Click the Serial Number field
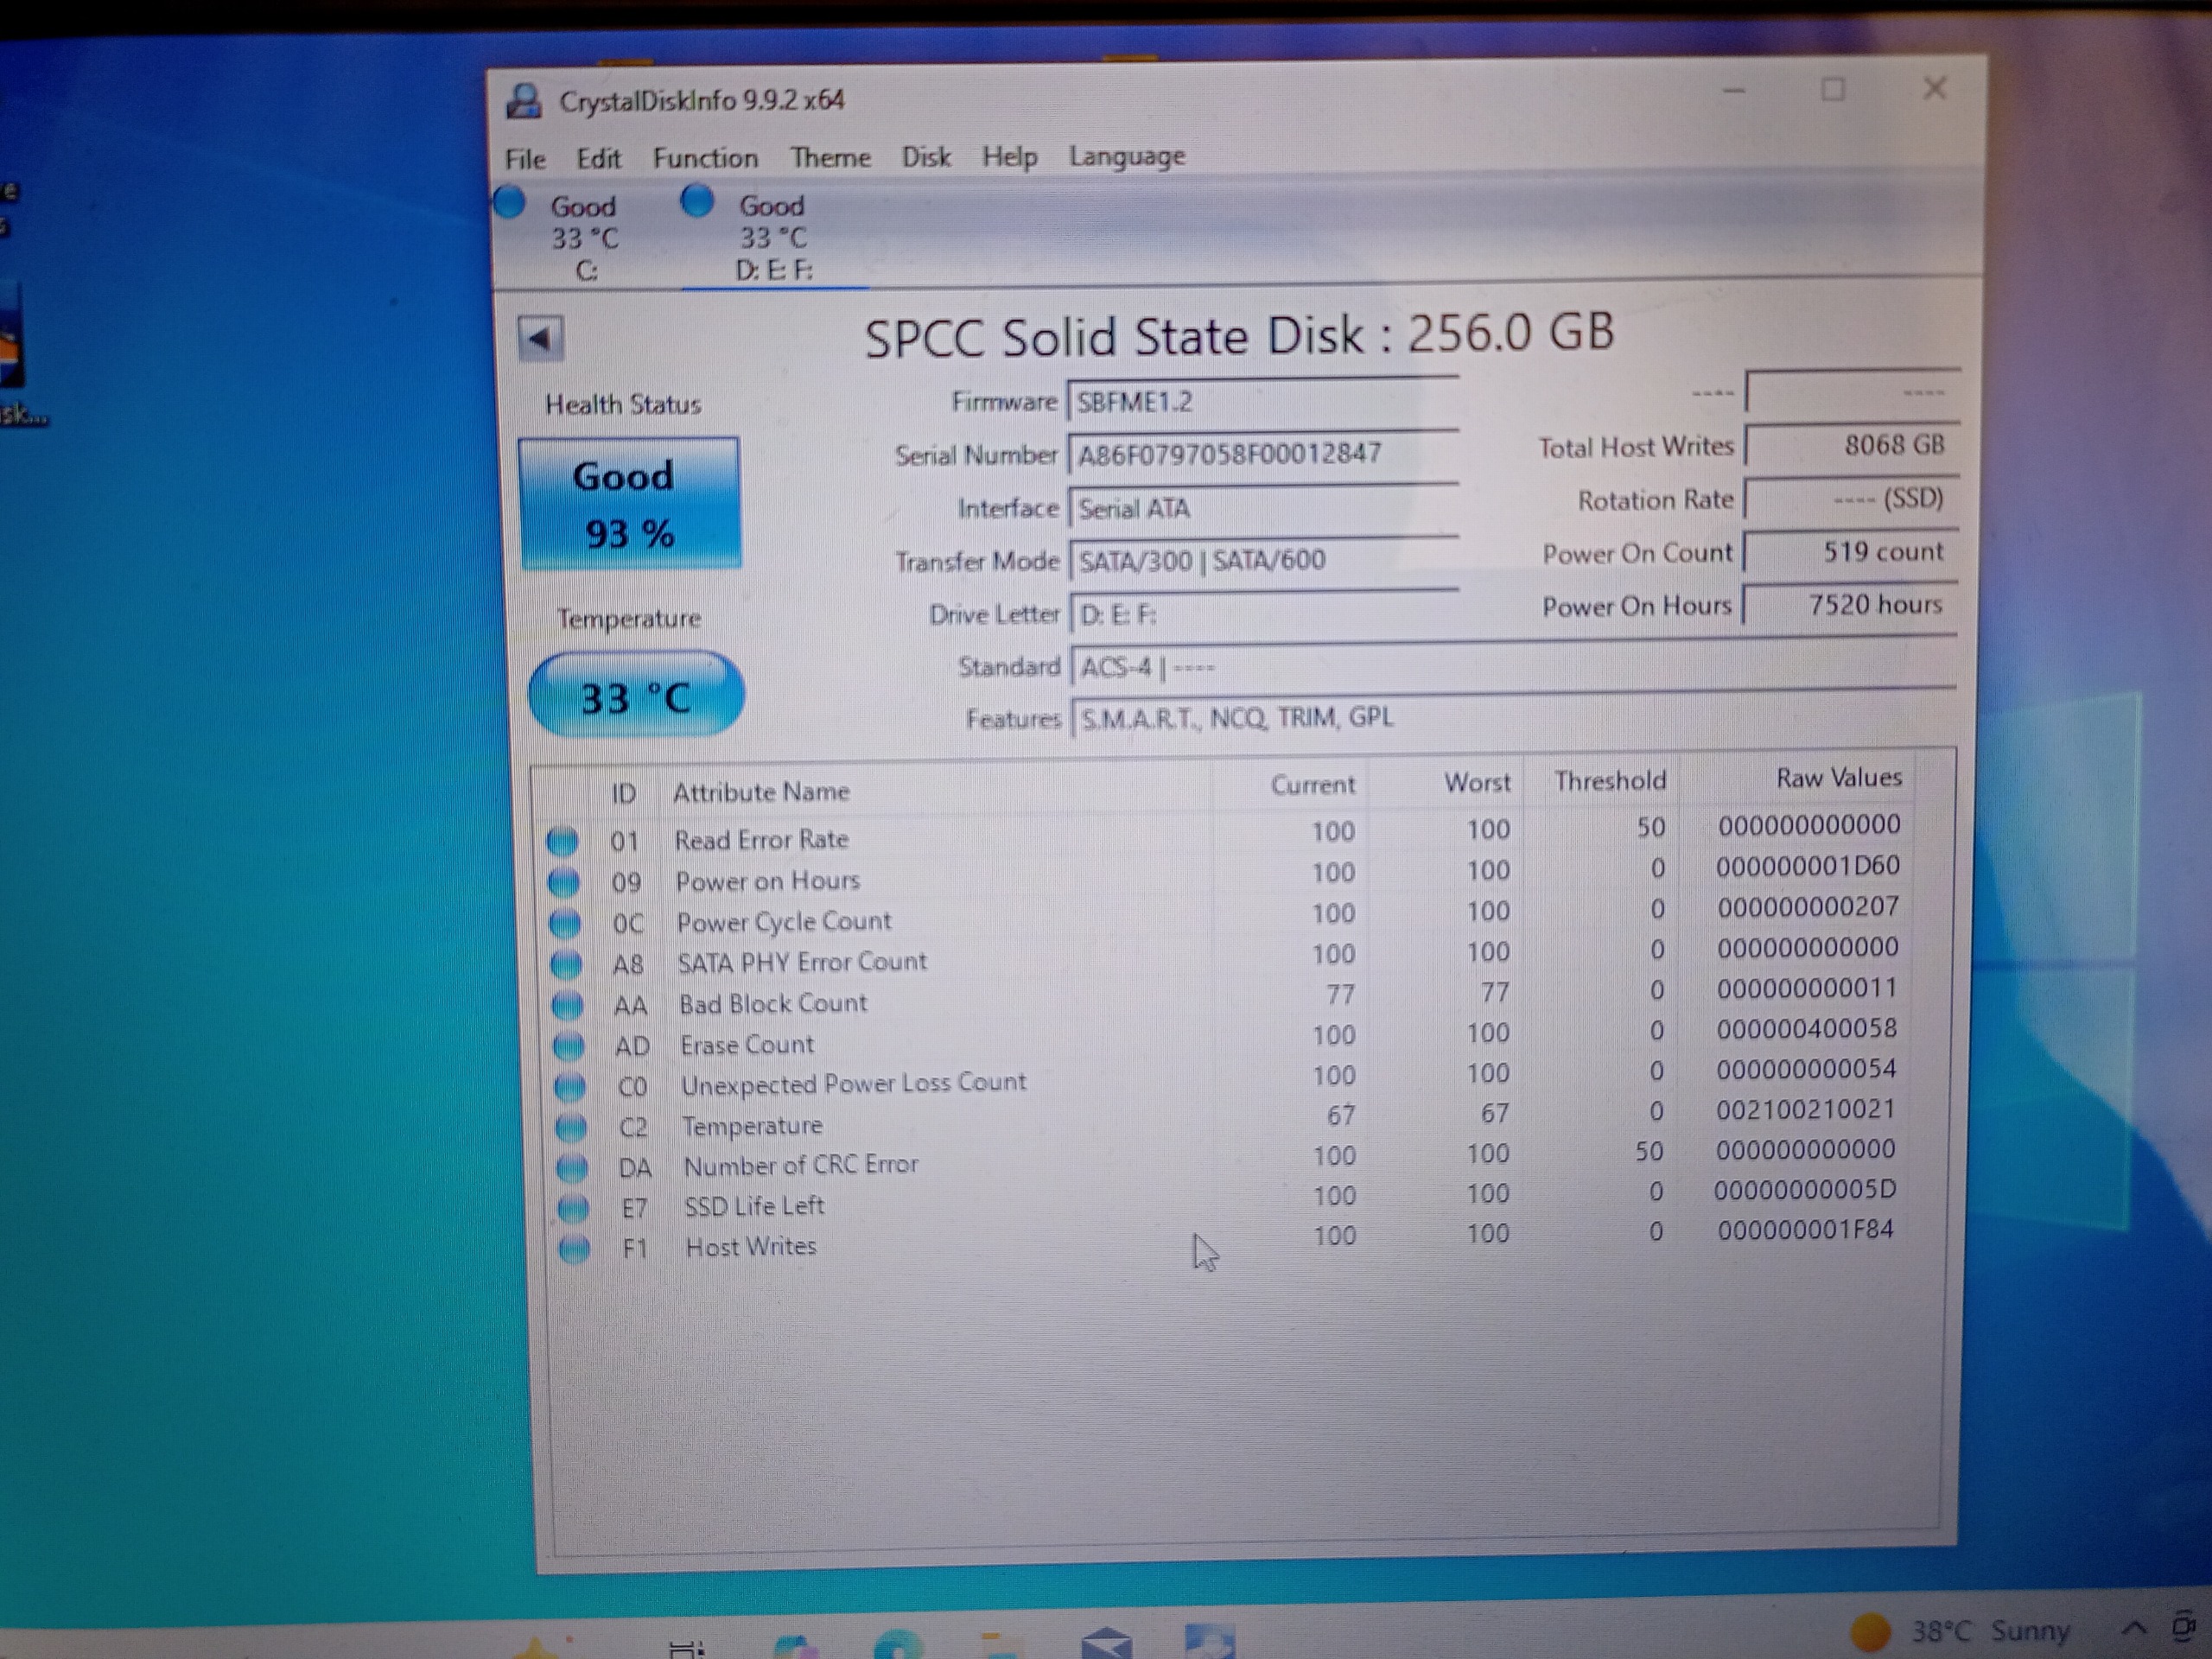This screenshot has width=2212, height=1659. click(1263, 454)
